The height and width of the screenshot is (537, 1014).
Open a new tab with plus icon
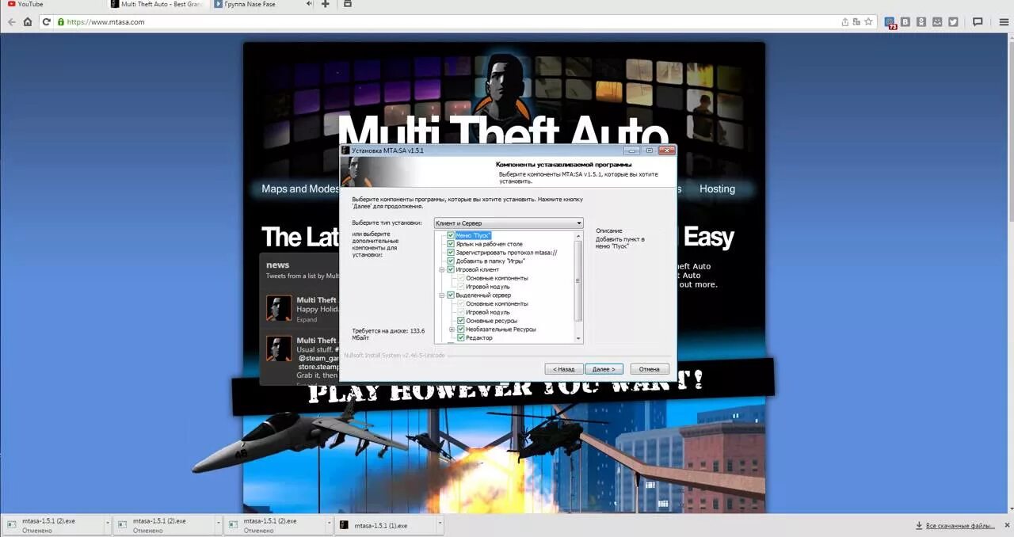[x=326, y=4]
